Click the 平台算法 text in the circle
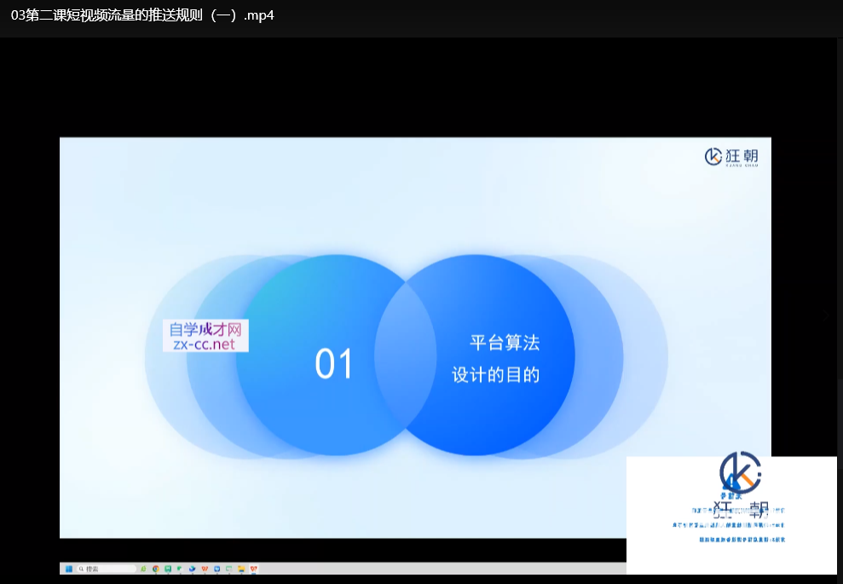This screenshot has width=843, height=584. point(505,344)
